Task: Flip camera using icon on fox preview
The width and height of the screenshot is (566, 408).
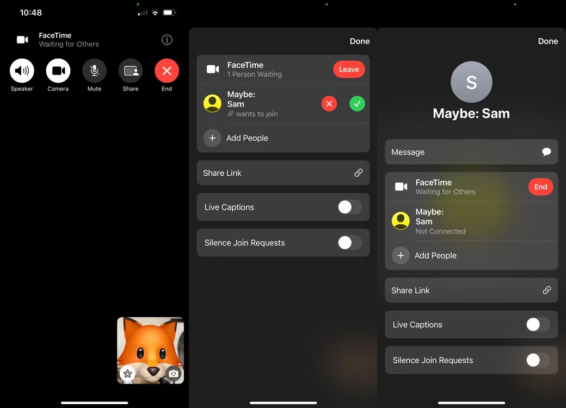Action: 173,373
